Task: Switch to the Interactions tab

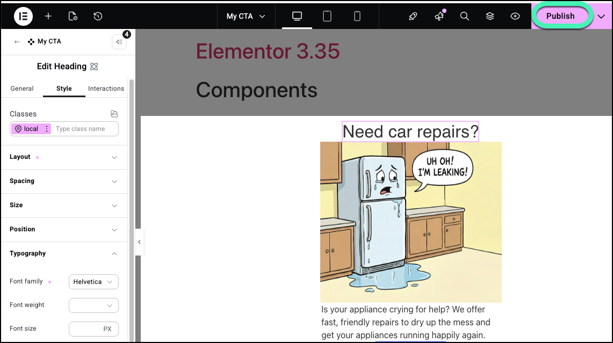Action: (x=106, y=89)
